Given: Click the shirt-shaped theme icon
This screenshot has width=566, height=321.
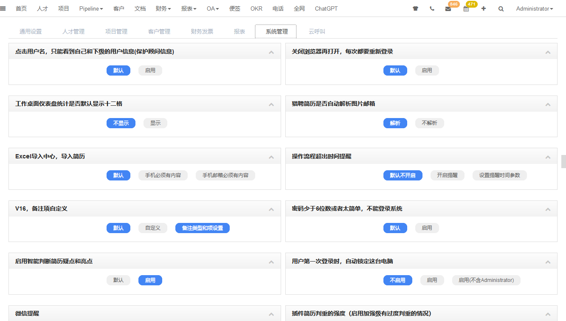Looking at the screenshot, I should (x=415, y=8).
